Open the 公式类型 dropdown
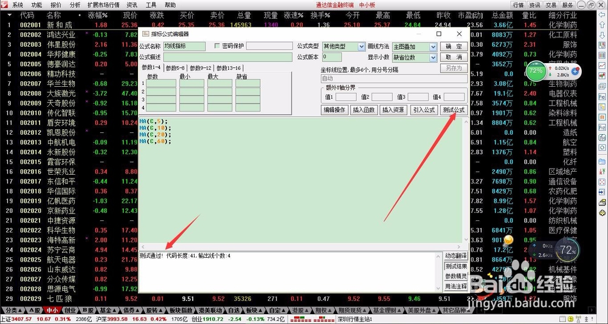 [361, 47]
